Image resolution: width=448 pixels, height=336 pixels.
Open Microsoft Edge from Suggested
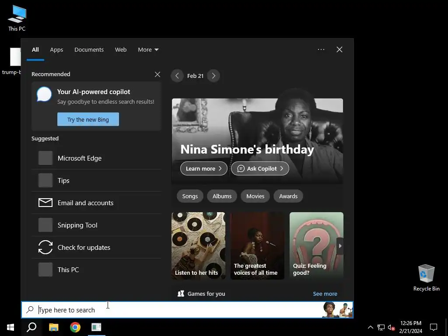96,158
